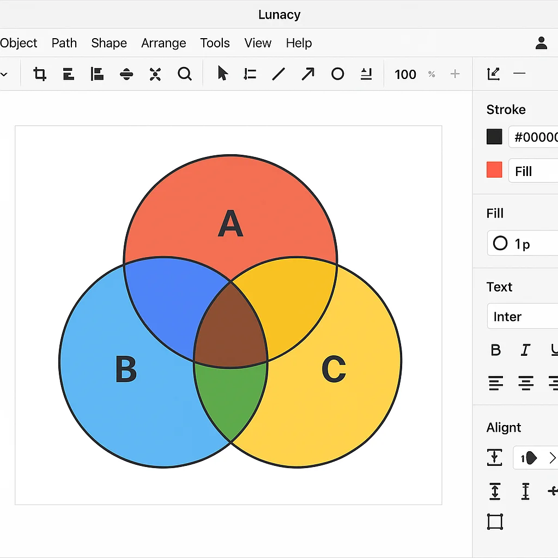Open the Zoom search tool
The image size is (558, 558).
click(185, 74)
